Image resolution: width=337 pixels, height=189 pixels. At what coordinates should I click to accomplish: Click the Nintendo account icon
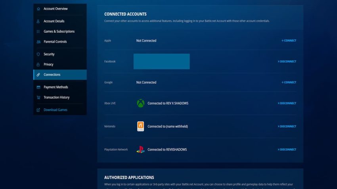point(141,127)
